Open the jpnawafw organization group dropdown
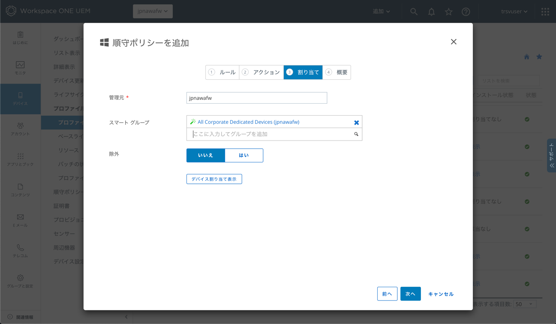 pyautogui.click(x=153, y=11)
